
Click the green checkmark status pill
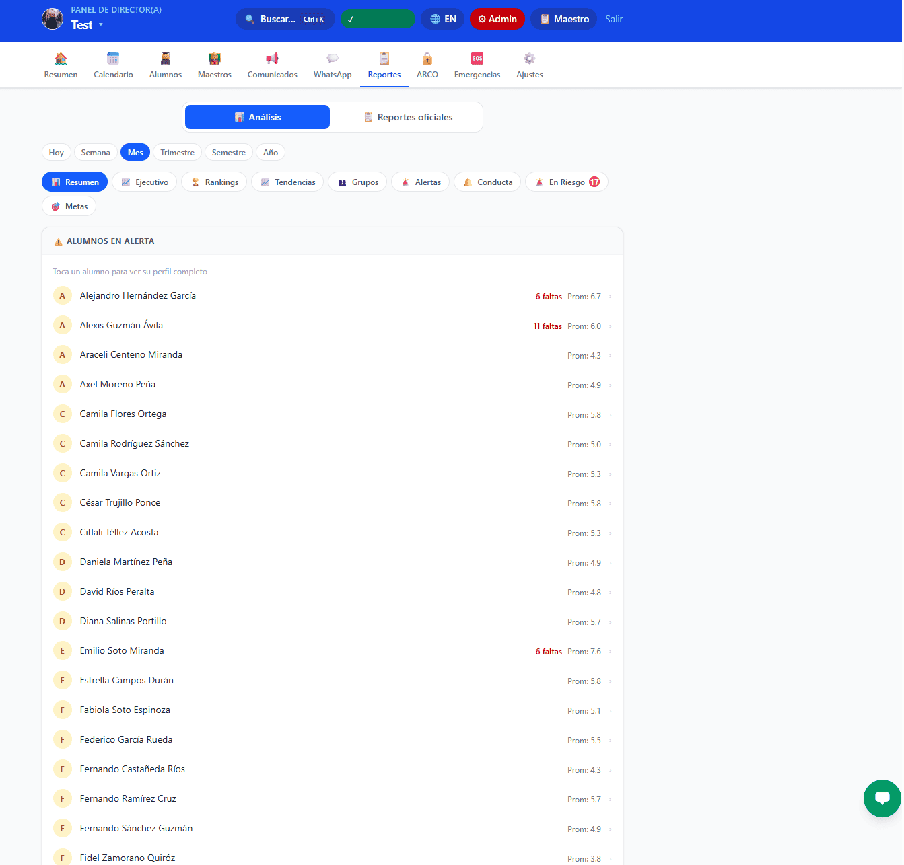[378, 19]
